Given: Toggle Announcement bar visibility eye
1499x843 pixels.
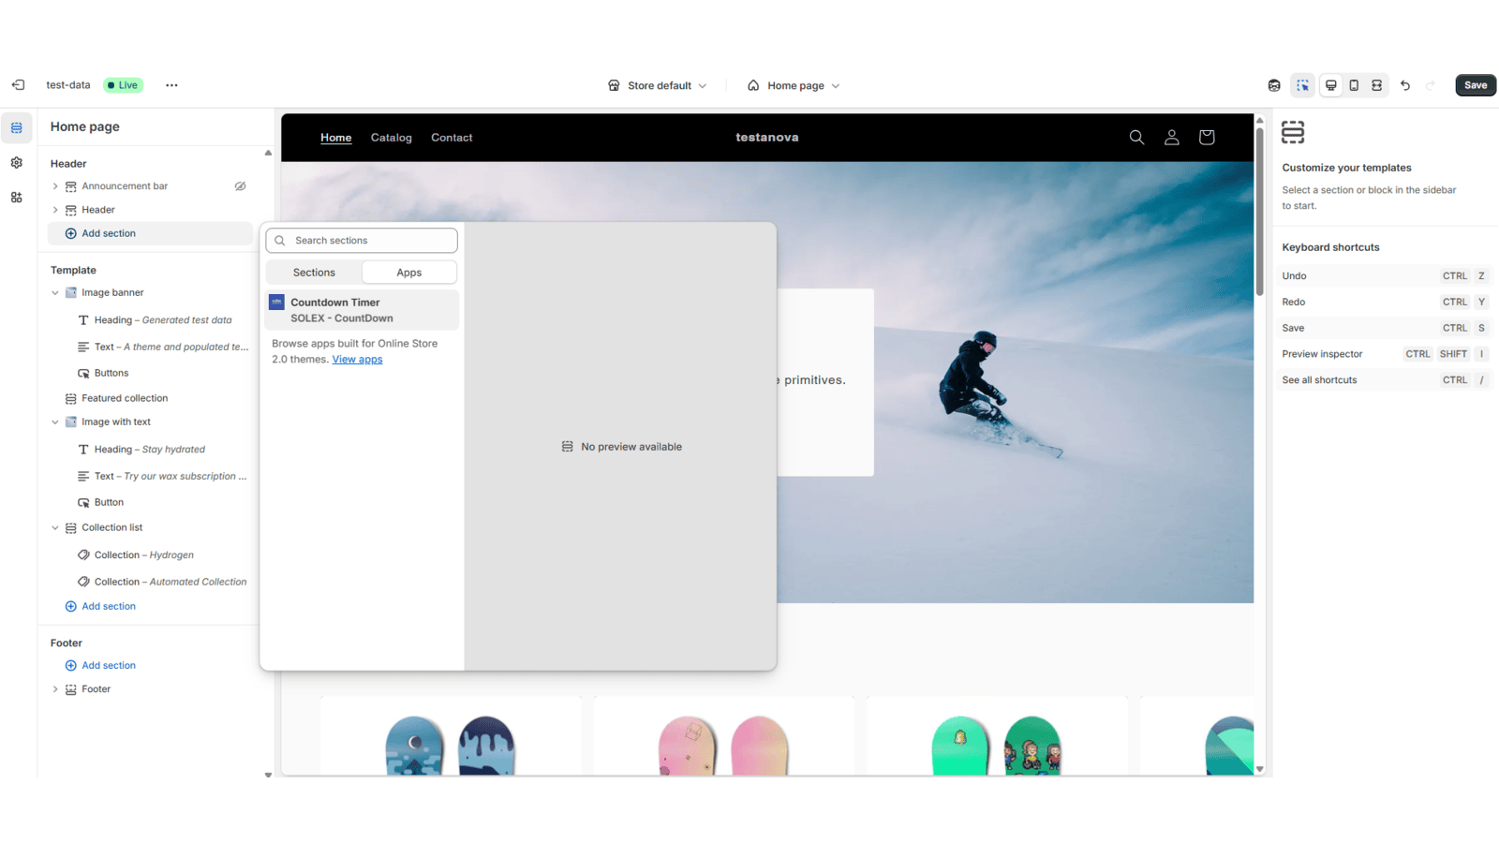Looking at the screenshot, I should pos(240,186).
